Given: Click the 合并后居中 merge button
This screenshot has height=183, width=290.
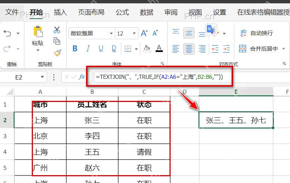Looking at the screenshot, I should pos(258,49).
